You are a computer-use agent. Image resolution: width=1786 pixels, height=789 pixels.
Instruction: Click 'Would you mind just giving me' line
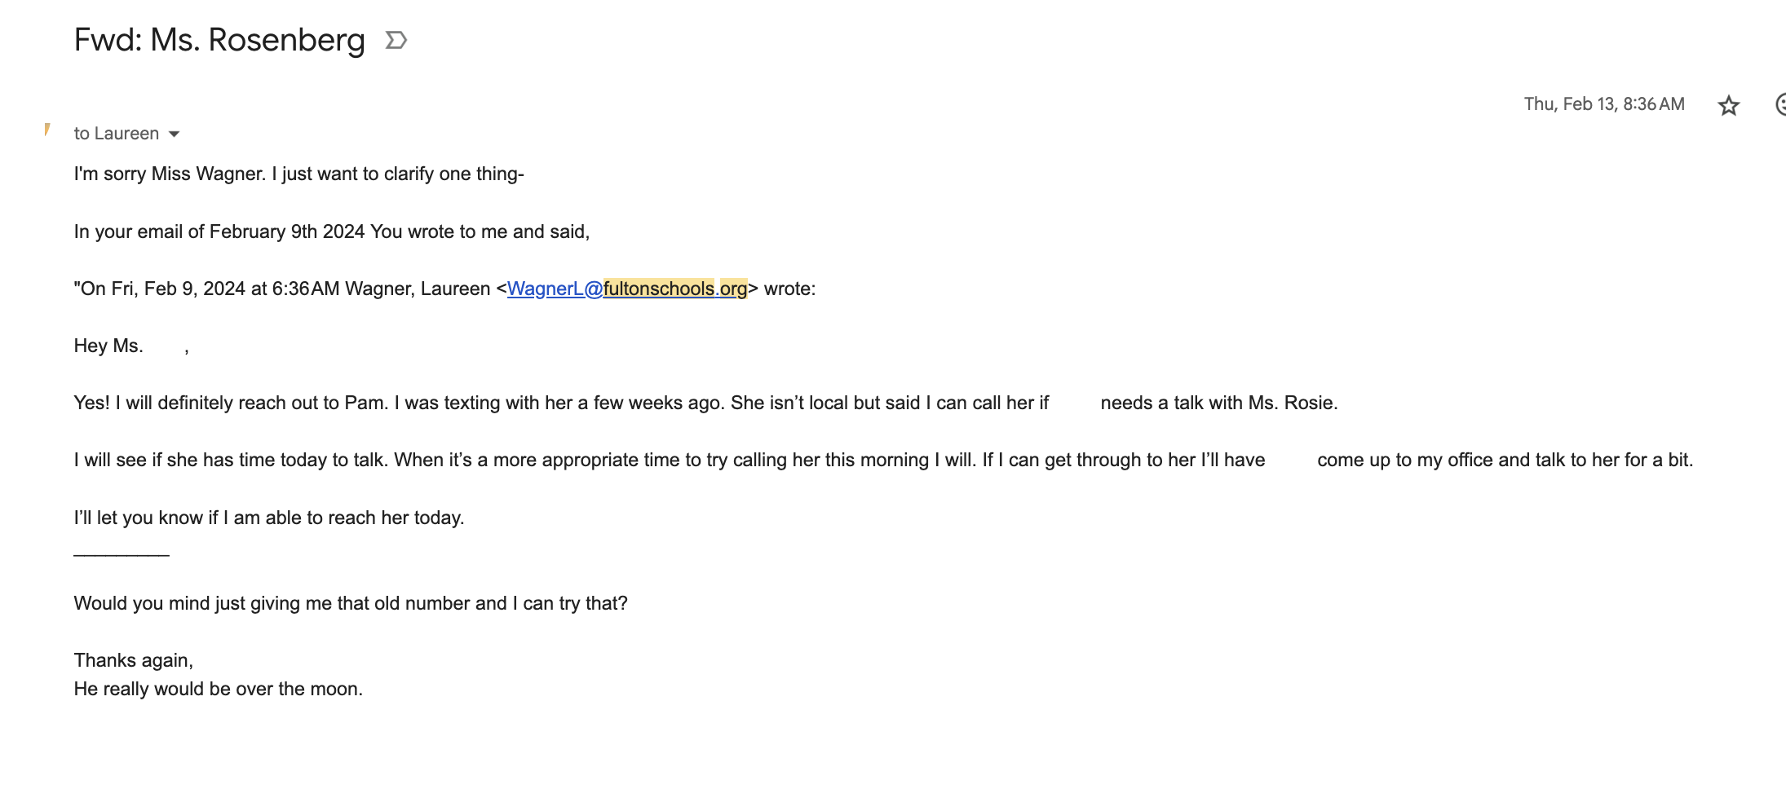click(351, 603)
